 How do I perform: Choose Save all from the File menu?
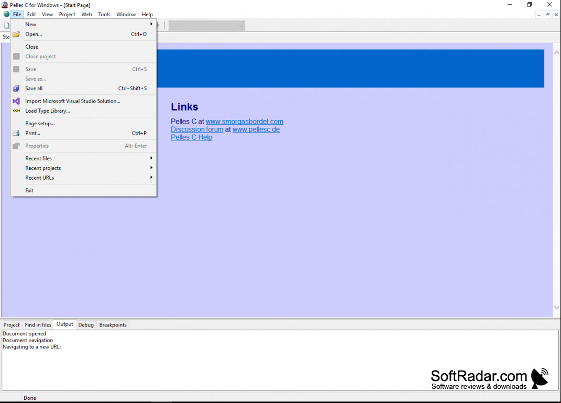pyautogui.click(x=84, y=89)
